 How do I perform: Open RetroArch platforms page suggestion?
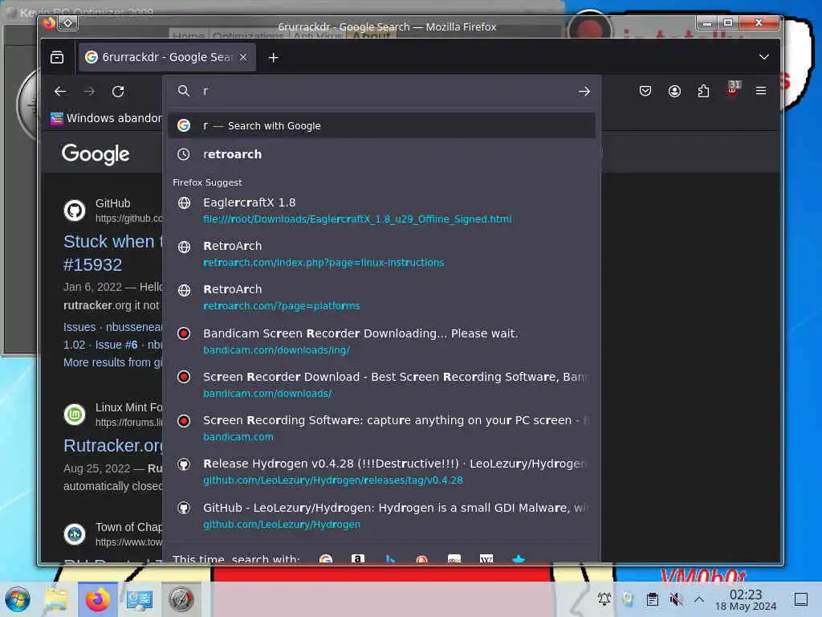click(381, 297)
